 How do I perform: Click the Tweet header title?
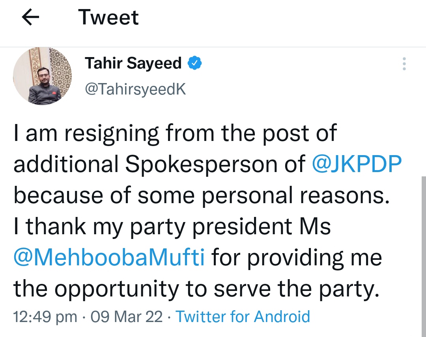(x=108, y=18)
